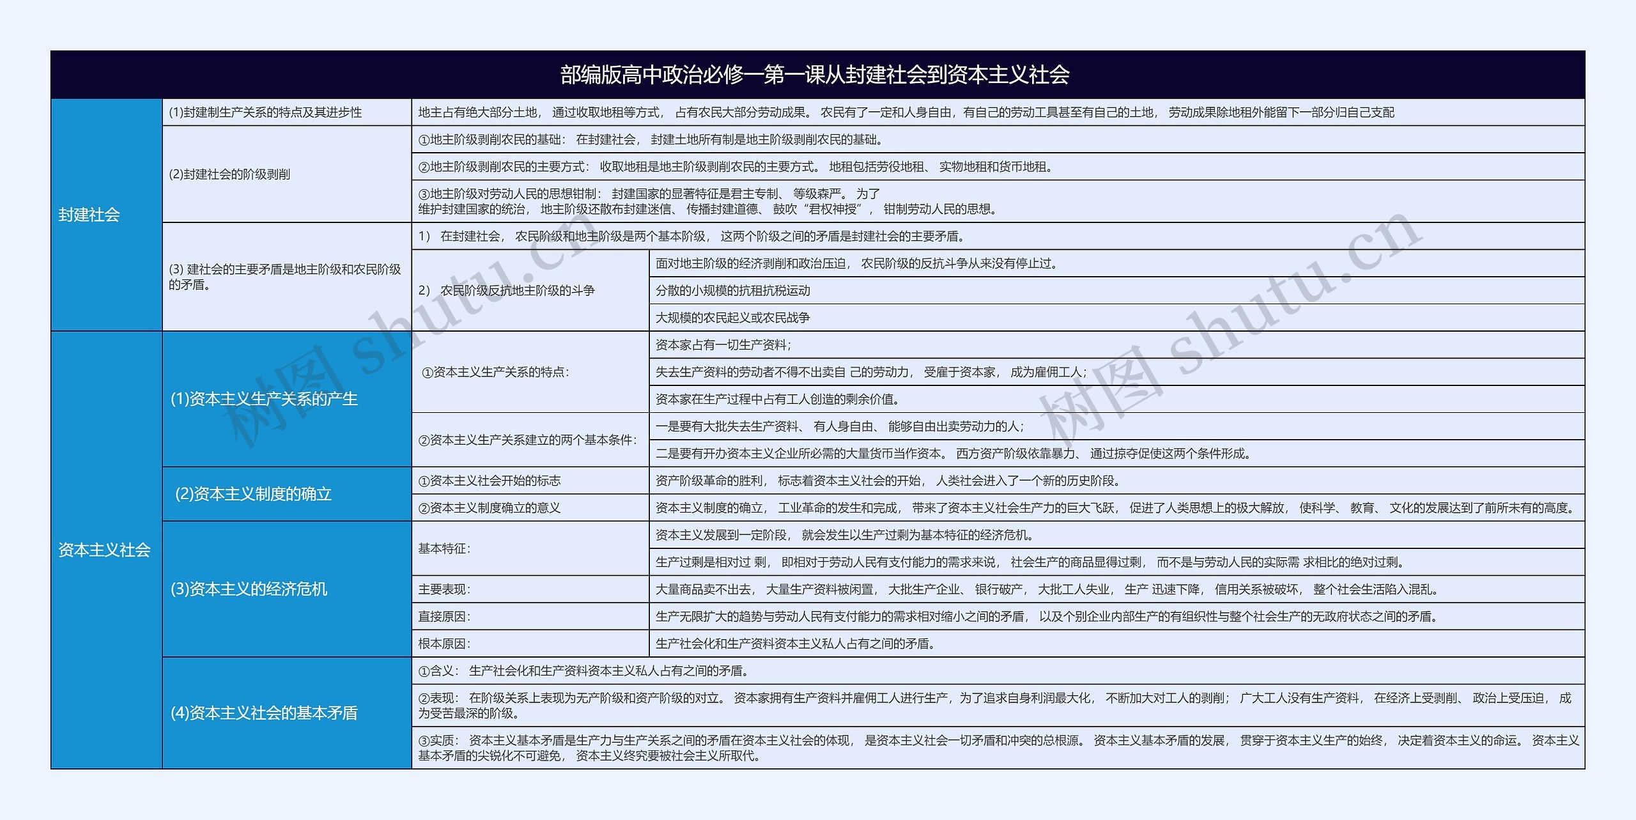This screenshot has height=820, width=1636.
Task: Select the 大规模的农民起义或农民战争 row
Action: 1117,318
